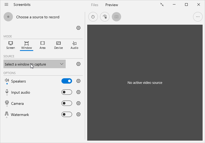This screenshot has width=205, height=143.
Task: Turn on the Watermark switch
Action: 67,114
